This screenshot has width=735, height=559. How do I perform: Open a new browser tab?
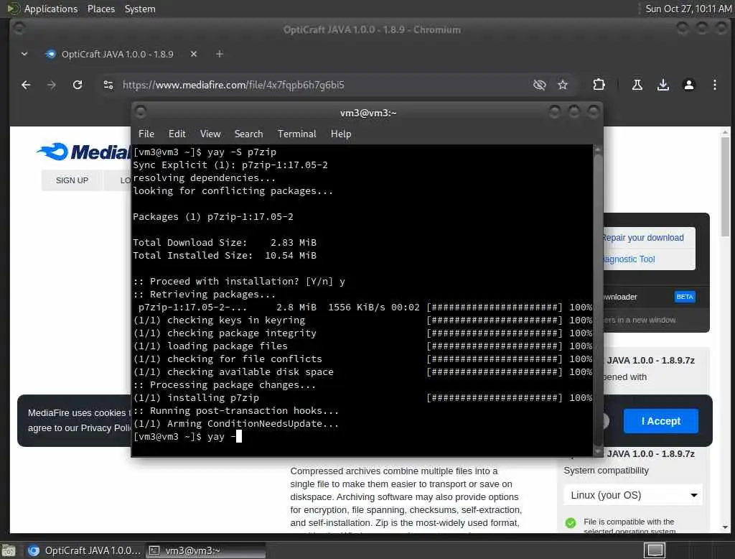[x=220, y=54]
